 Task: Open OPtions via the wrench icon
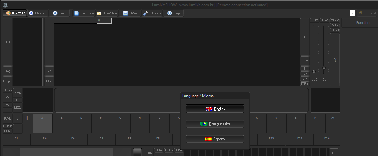pos(146,13)
